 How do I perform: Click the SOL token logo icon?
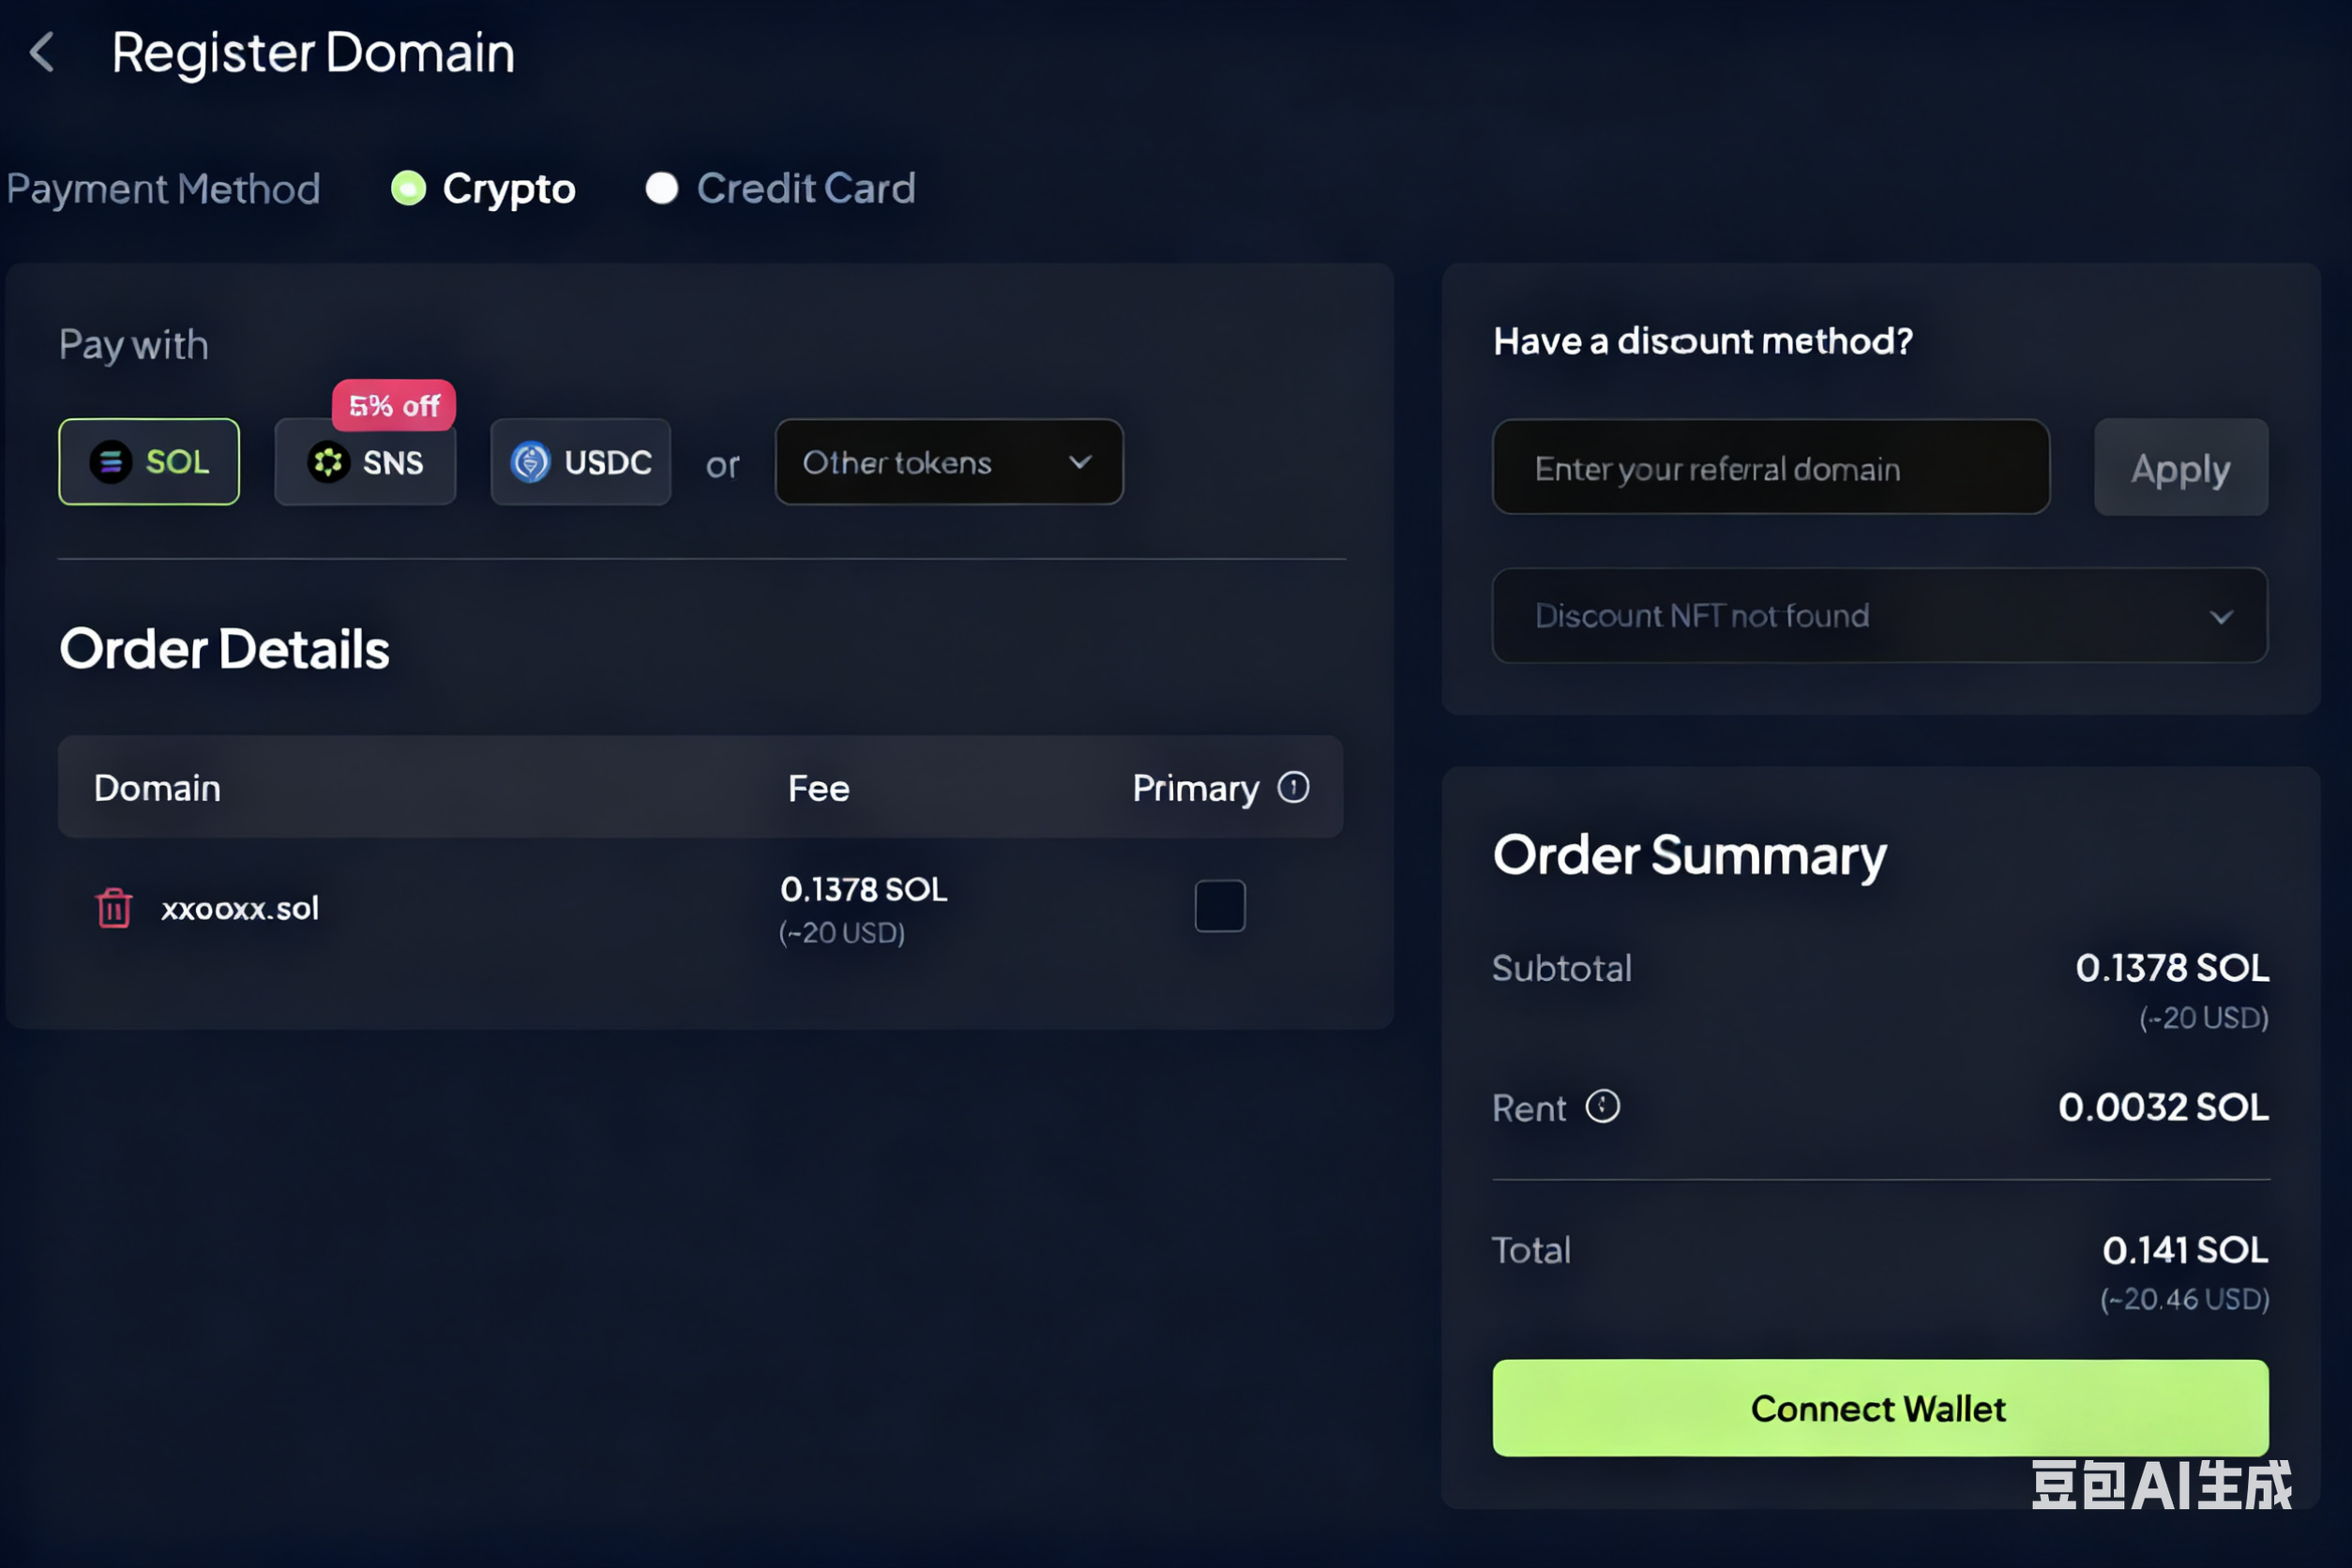click(111, 462)
